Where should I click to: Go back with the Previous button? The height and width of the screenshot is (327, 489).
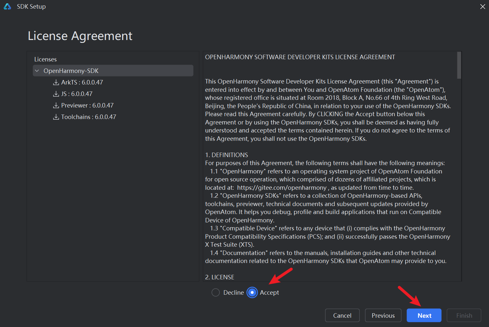(383, 315)
